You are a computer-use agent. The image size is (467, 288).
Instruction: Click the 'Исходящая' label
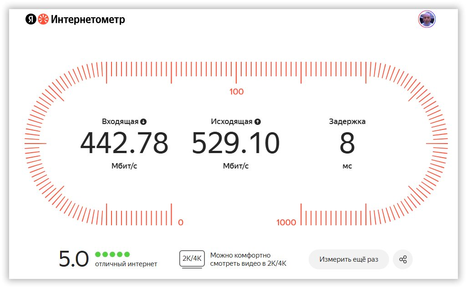click(x=231, y=122)
